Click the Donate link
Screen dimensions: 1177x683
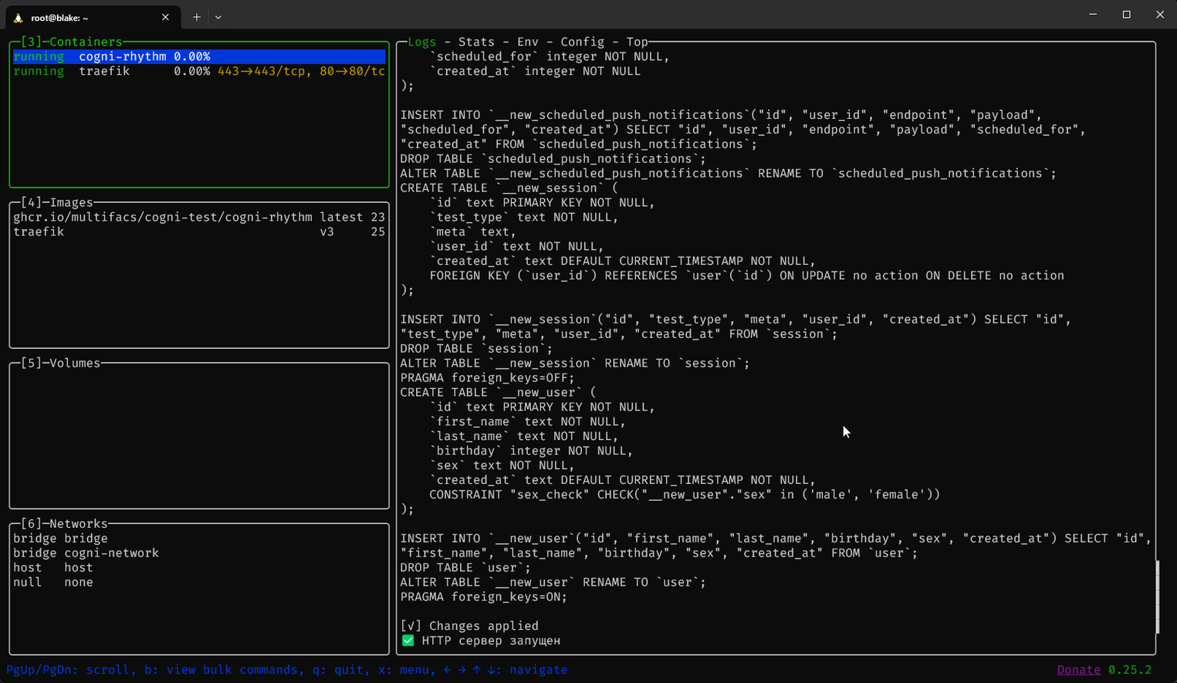1078,670
